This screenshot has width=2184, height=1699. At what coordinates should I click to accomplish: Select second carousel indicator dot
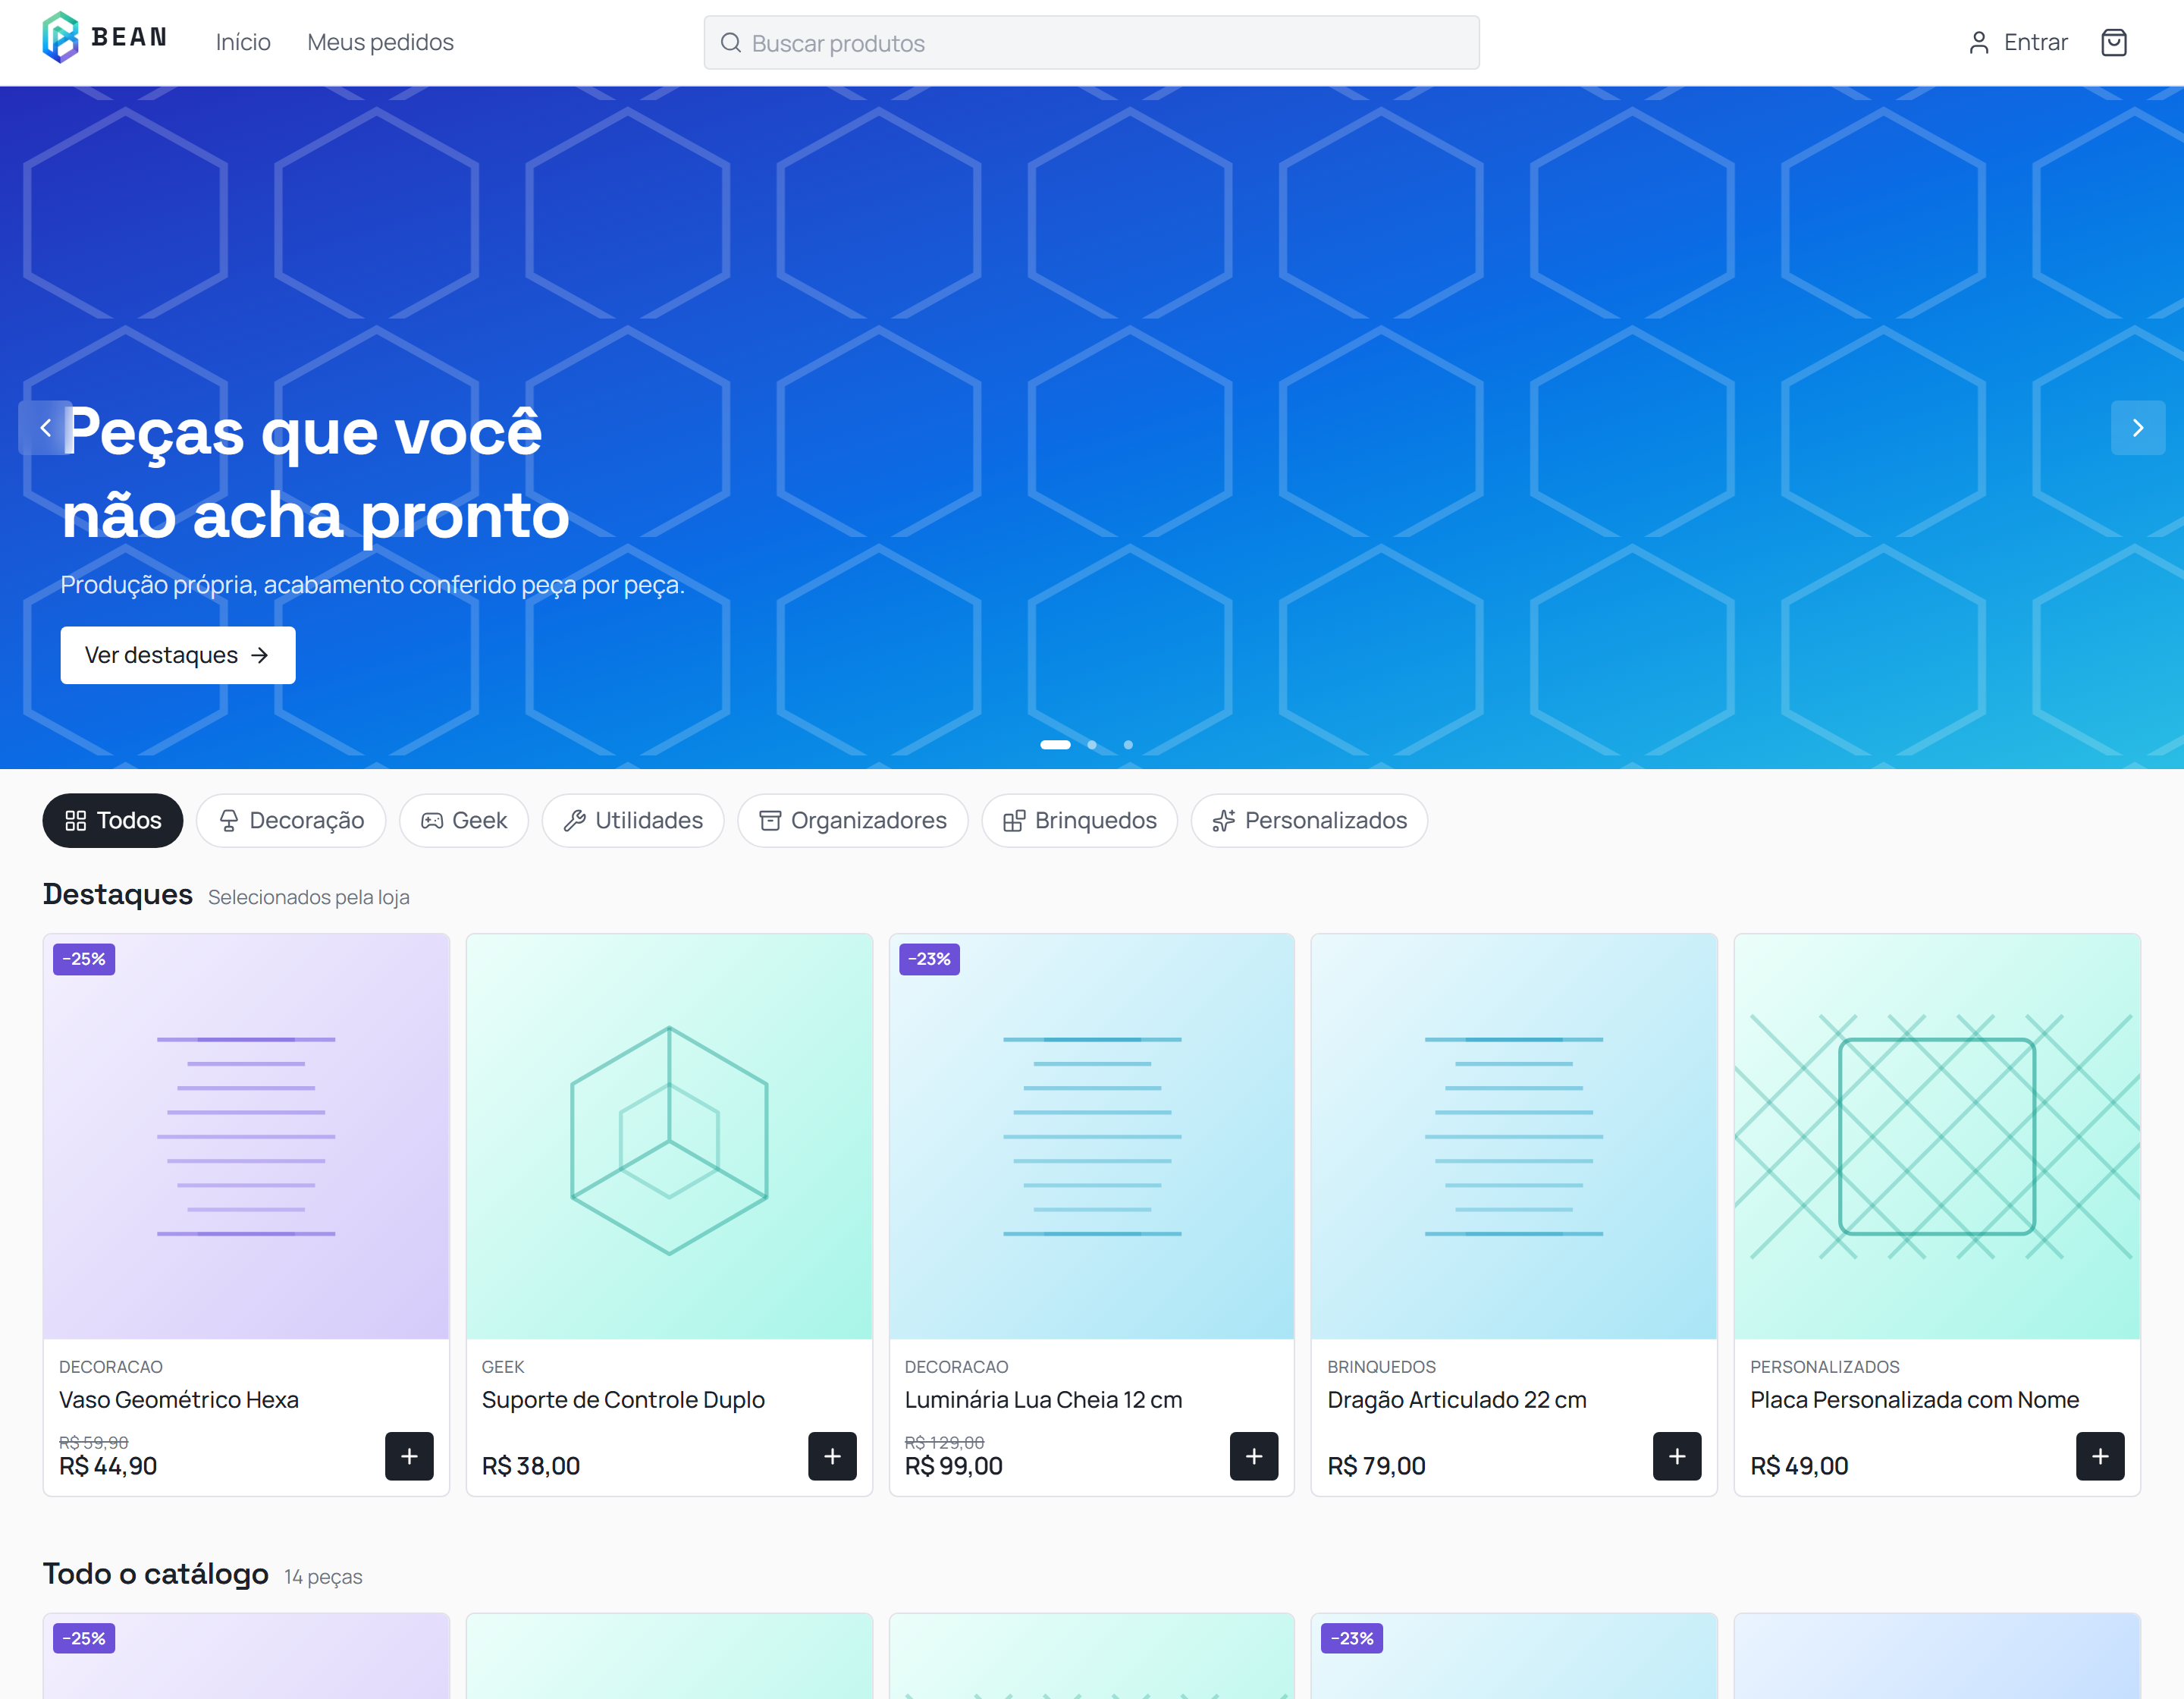tap(1092, 745)
